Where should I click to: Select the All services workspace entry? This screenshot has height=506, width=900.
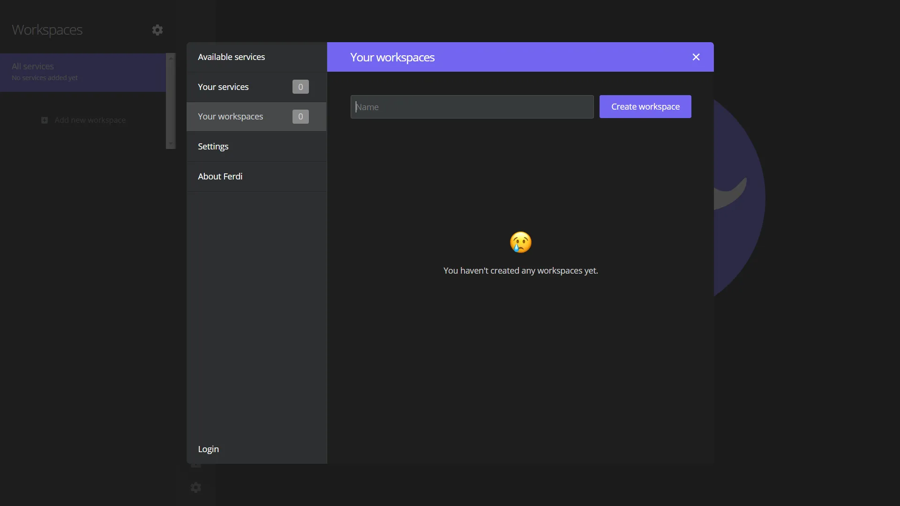[82, 72]
